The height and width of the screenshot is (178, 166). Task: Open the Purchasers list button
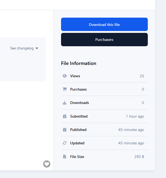104,40
